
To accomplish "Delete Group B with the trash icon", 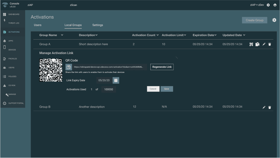I will [270, 107].
